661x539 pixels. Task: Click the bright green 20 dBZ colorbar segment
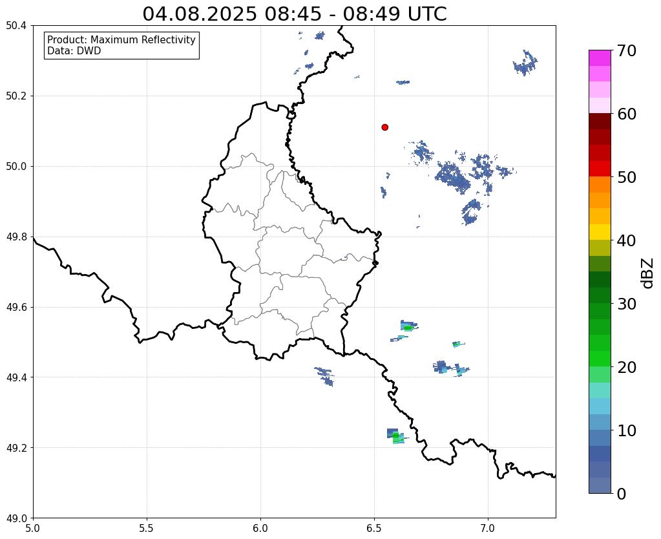click(600, 359)
